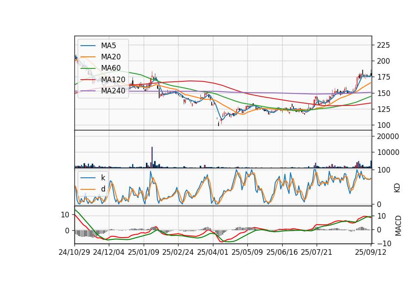Click the 150 price axis value

[x=383, y=93]
